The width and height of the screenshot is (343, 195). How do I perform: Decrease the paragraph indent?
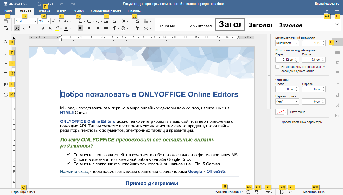[106, 21]
